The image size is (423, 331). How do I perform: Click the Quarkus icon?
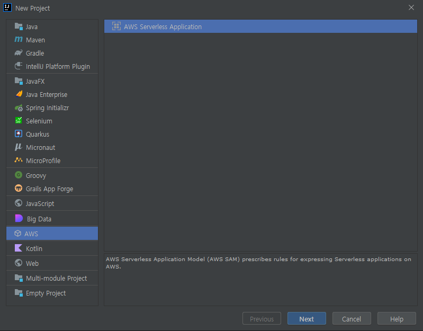point(19,133)
